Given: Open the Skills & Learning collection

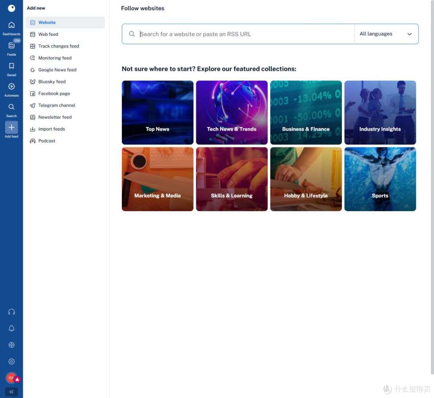Looking at the screenshot, I should coord(232,179).
